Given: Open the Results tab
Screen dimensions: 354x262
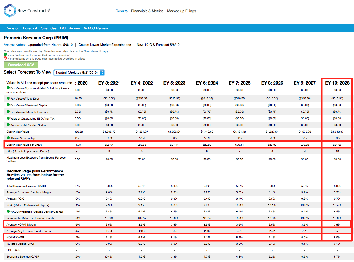Looking at the screenshot, I should click(121, 11).
